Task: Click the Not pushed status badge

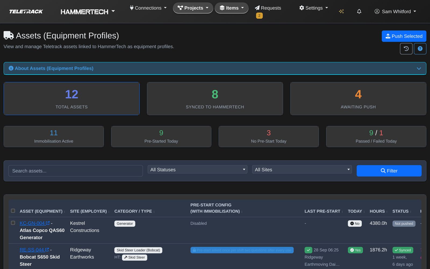Action: [x=404, y=224]
